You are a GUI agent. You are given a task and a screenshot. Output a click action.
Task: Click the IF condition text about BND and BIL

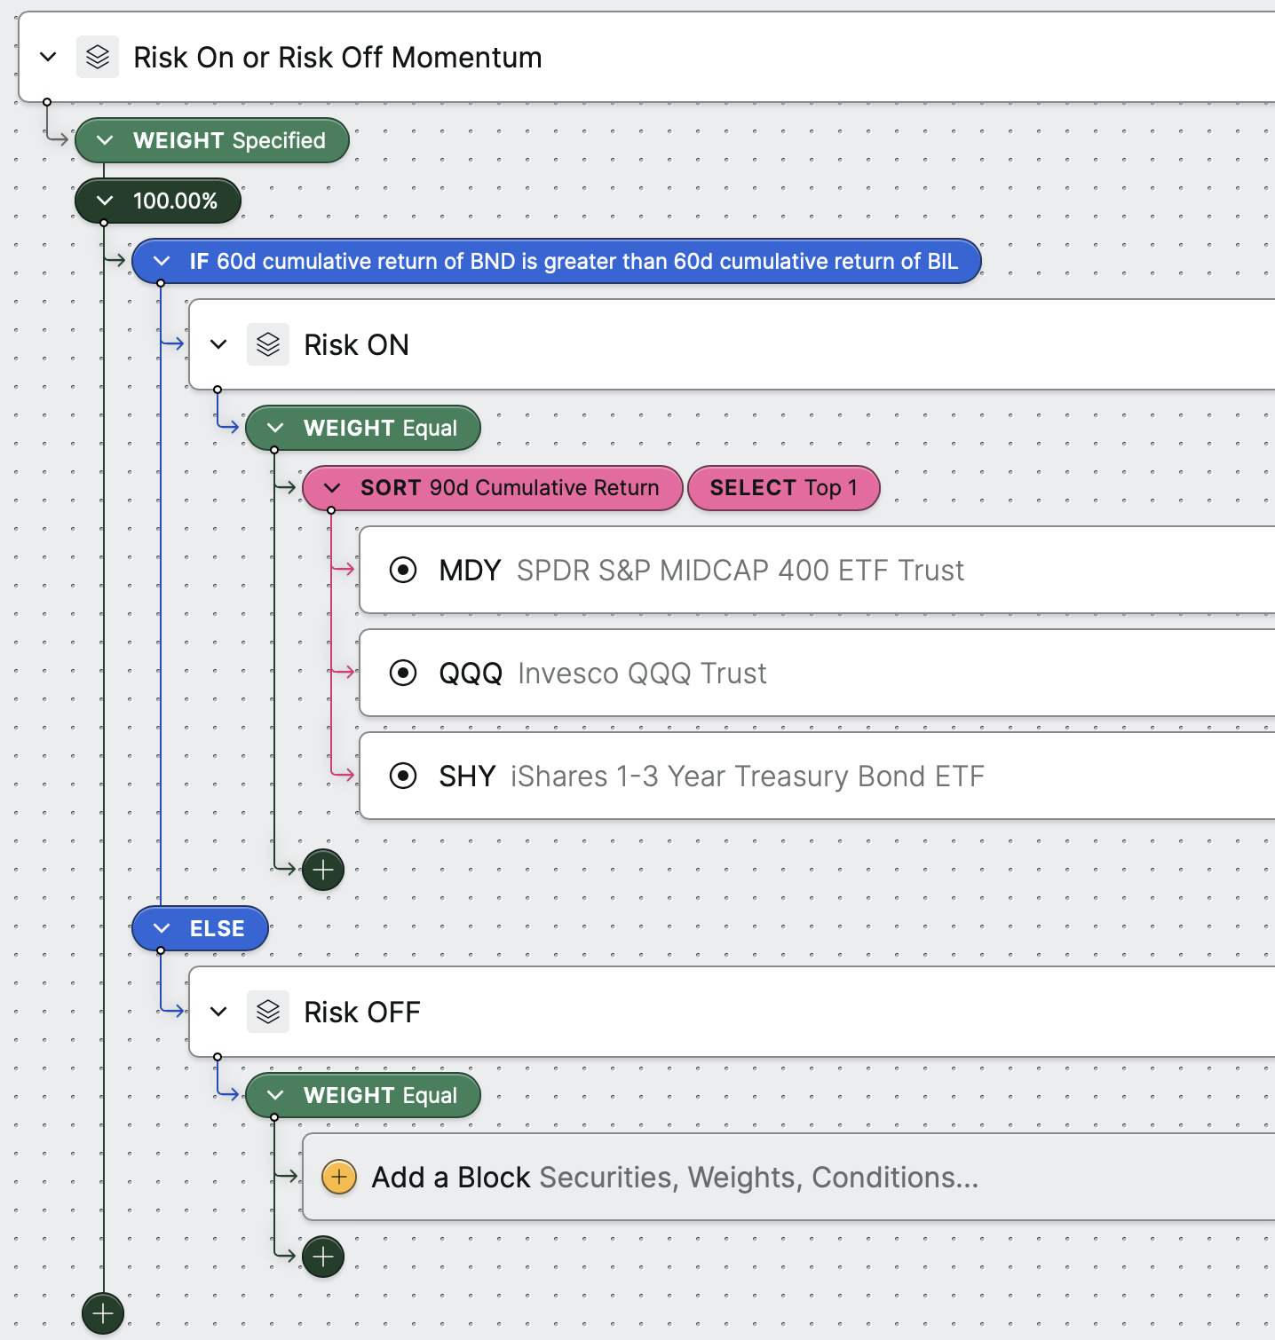click(574, 261)
